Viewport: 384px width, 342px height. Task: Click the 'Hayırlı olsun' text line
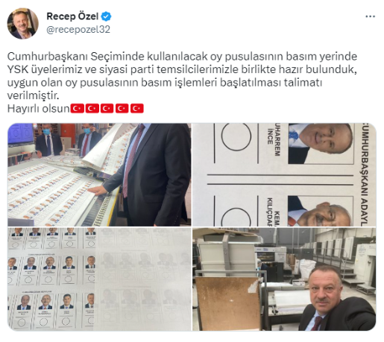click(x=38, y=109)
